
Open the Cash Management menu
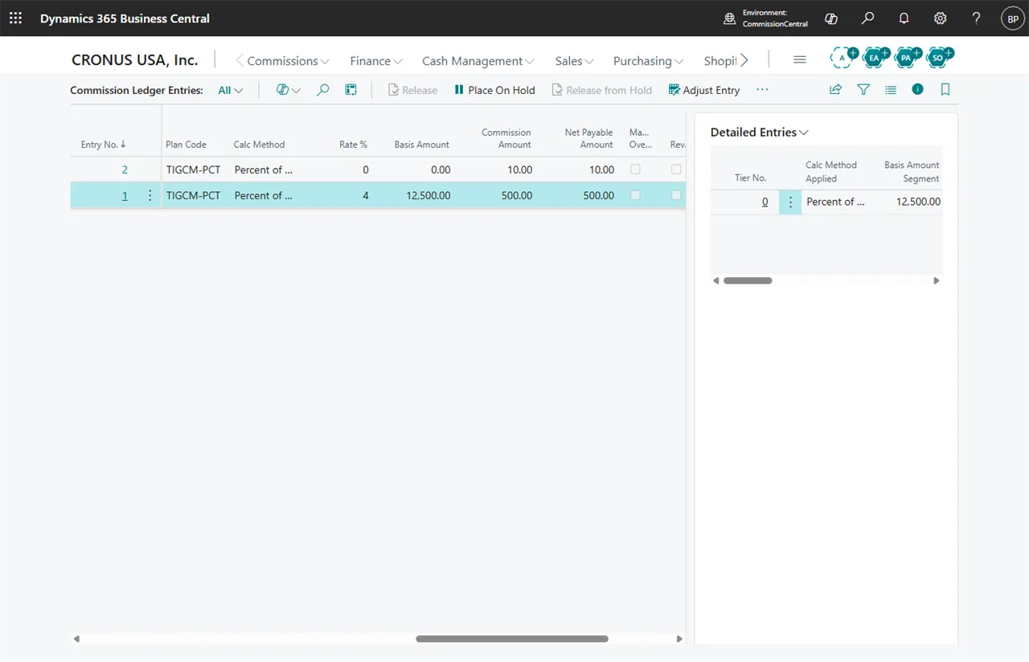point(478,61)
